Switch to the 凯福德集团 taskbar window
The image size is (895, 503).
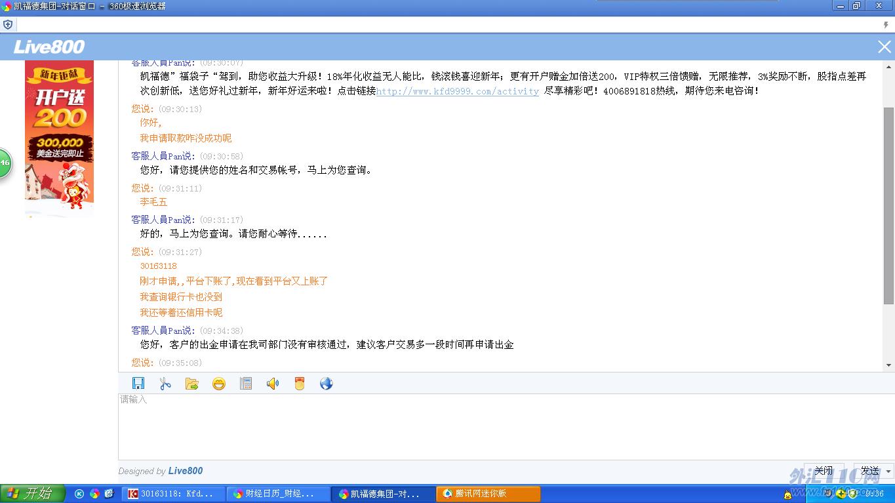pos(384,494)
